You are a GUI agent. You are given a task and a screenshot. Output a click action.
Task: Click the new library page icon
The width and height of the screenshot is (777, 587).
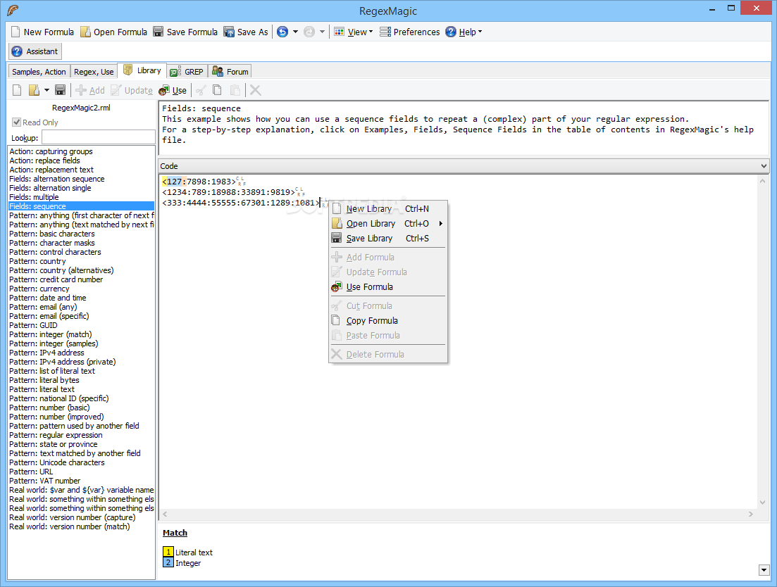tap(17, 90)
